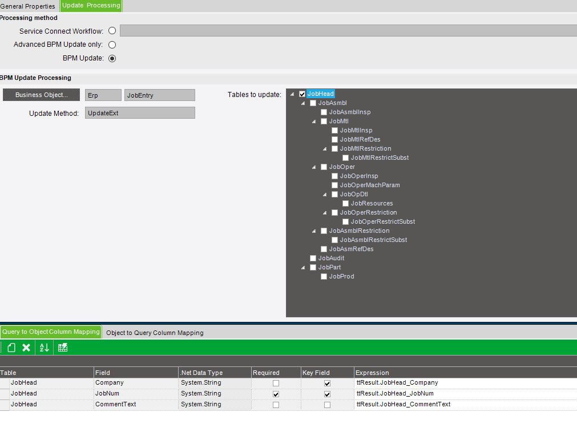This screenshot has height=448, width=577.
Task: Collapse the JobAsmblRestriction tree node
Action: point(314,231)
